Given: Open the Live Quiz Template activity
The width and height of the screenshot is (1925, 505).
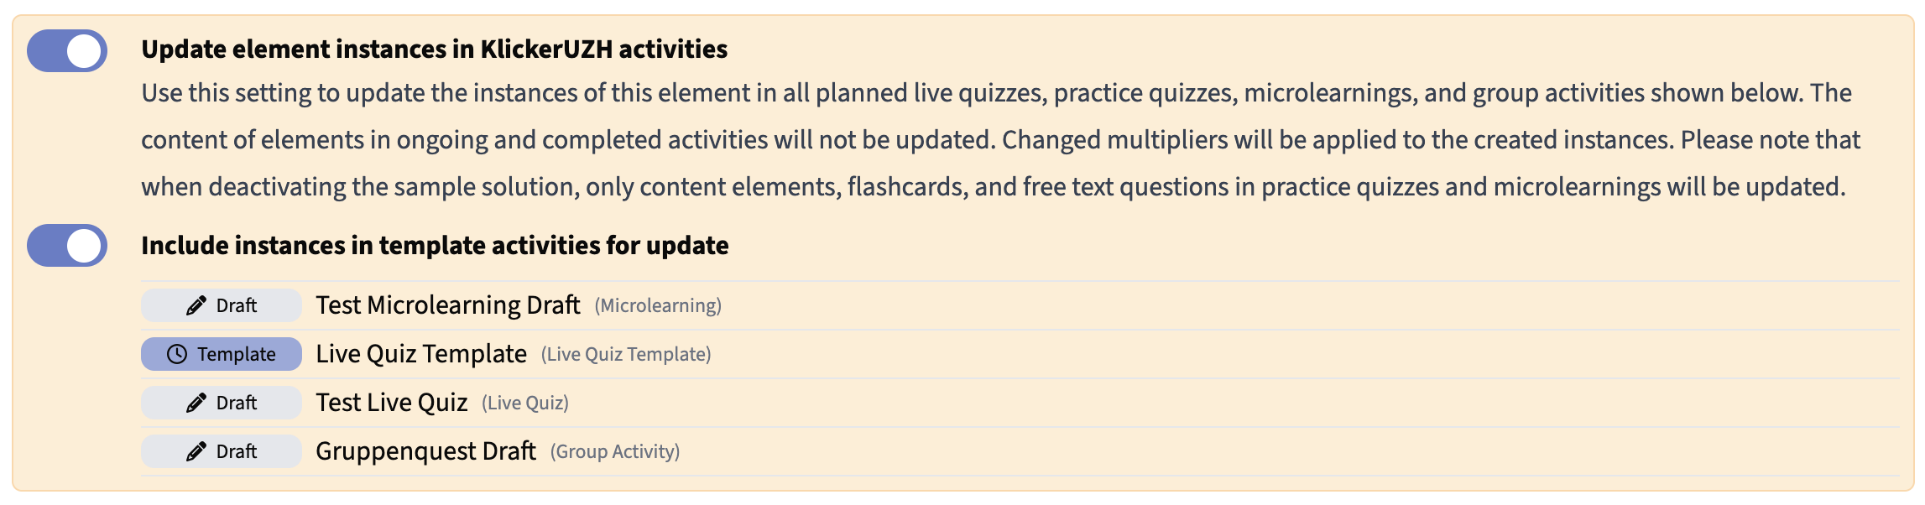Looking at the screenshot, I should 420,354.
